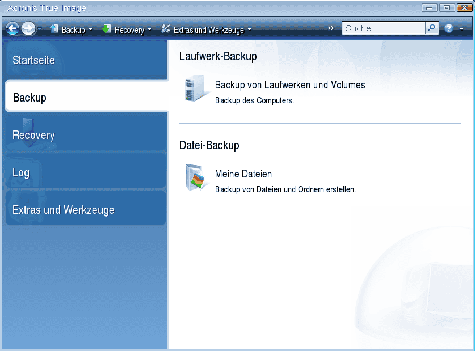
Task: Open the Log sidebar tab
Action: (86, 171)
